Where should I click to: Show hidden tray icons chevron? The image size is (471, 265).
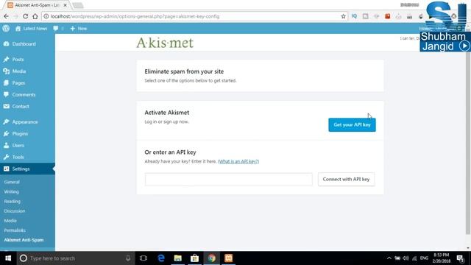tap(389, 258)
